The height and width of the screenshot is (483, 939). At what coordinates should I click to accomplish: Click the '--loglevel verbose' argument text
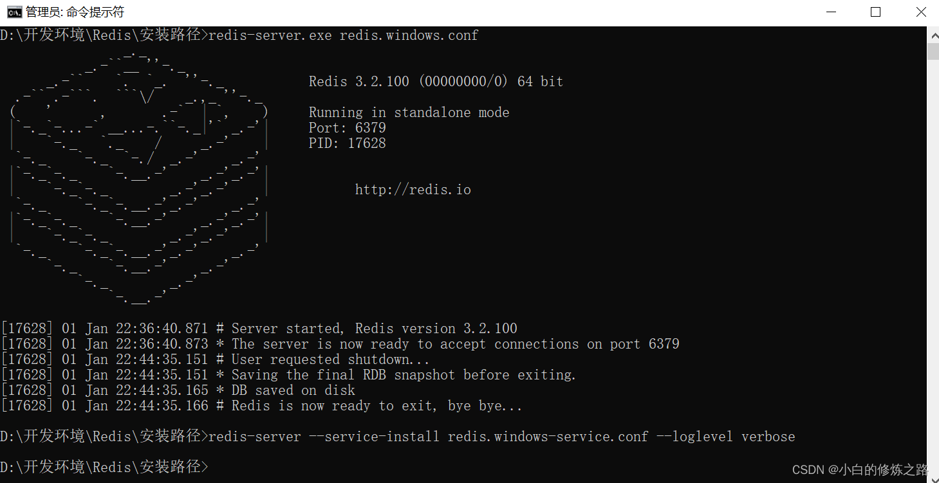pos(725,437)
